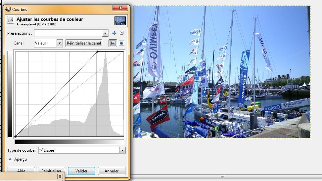Click the small close icon on bottom-left panel

coord(60,176)
